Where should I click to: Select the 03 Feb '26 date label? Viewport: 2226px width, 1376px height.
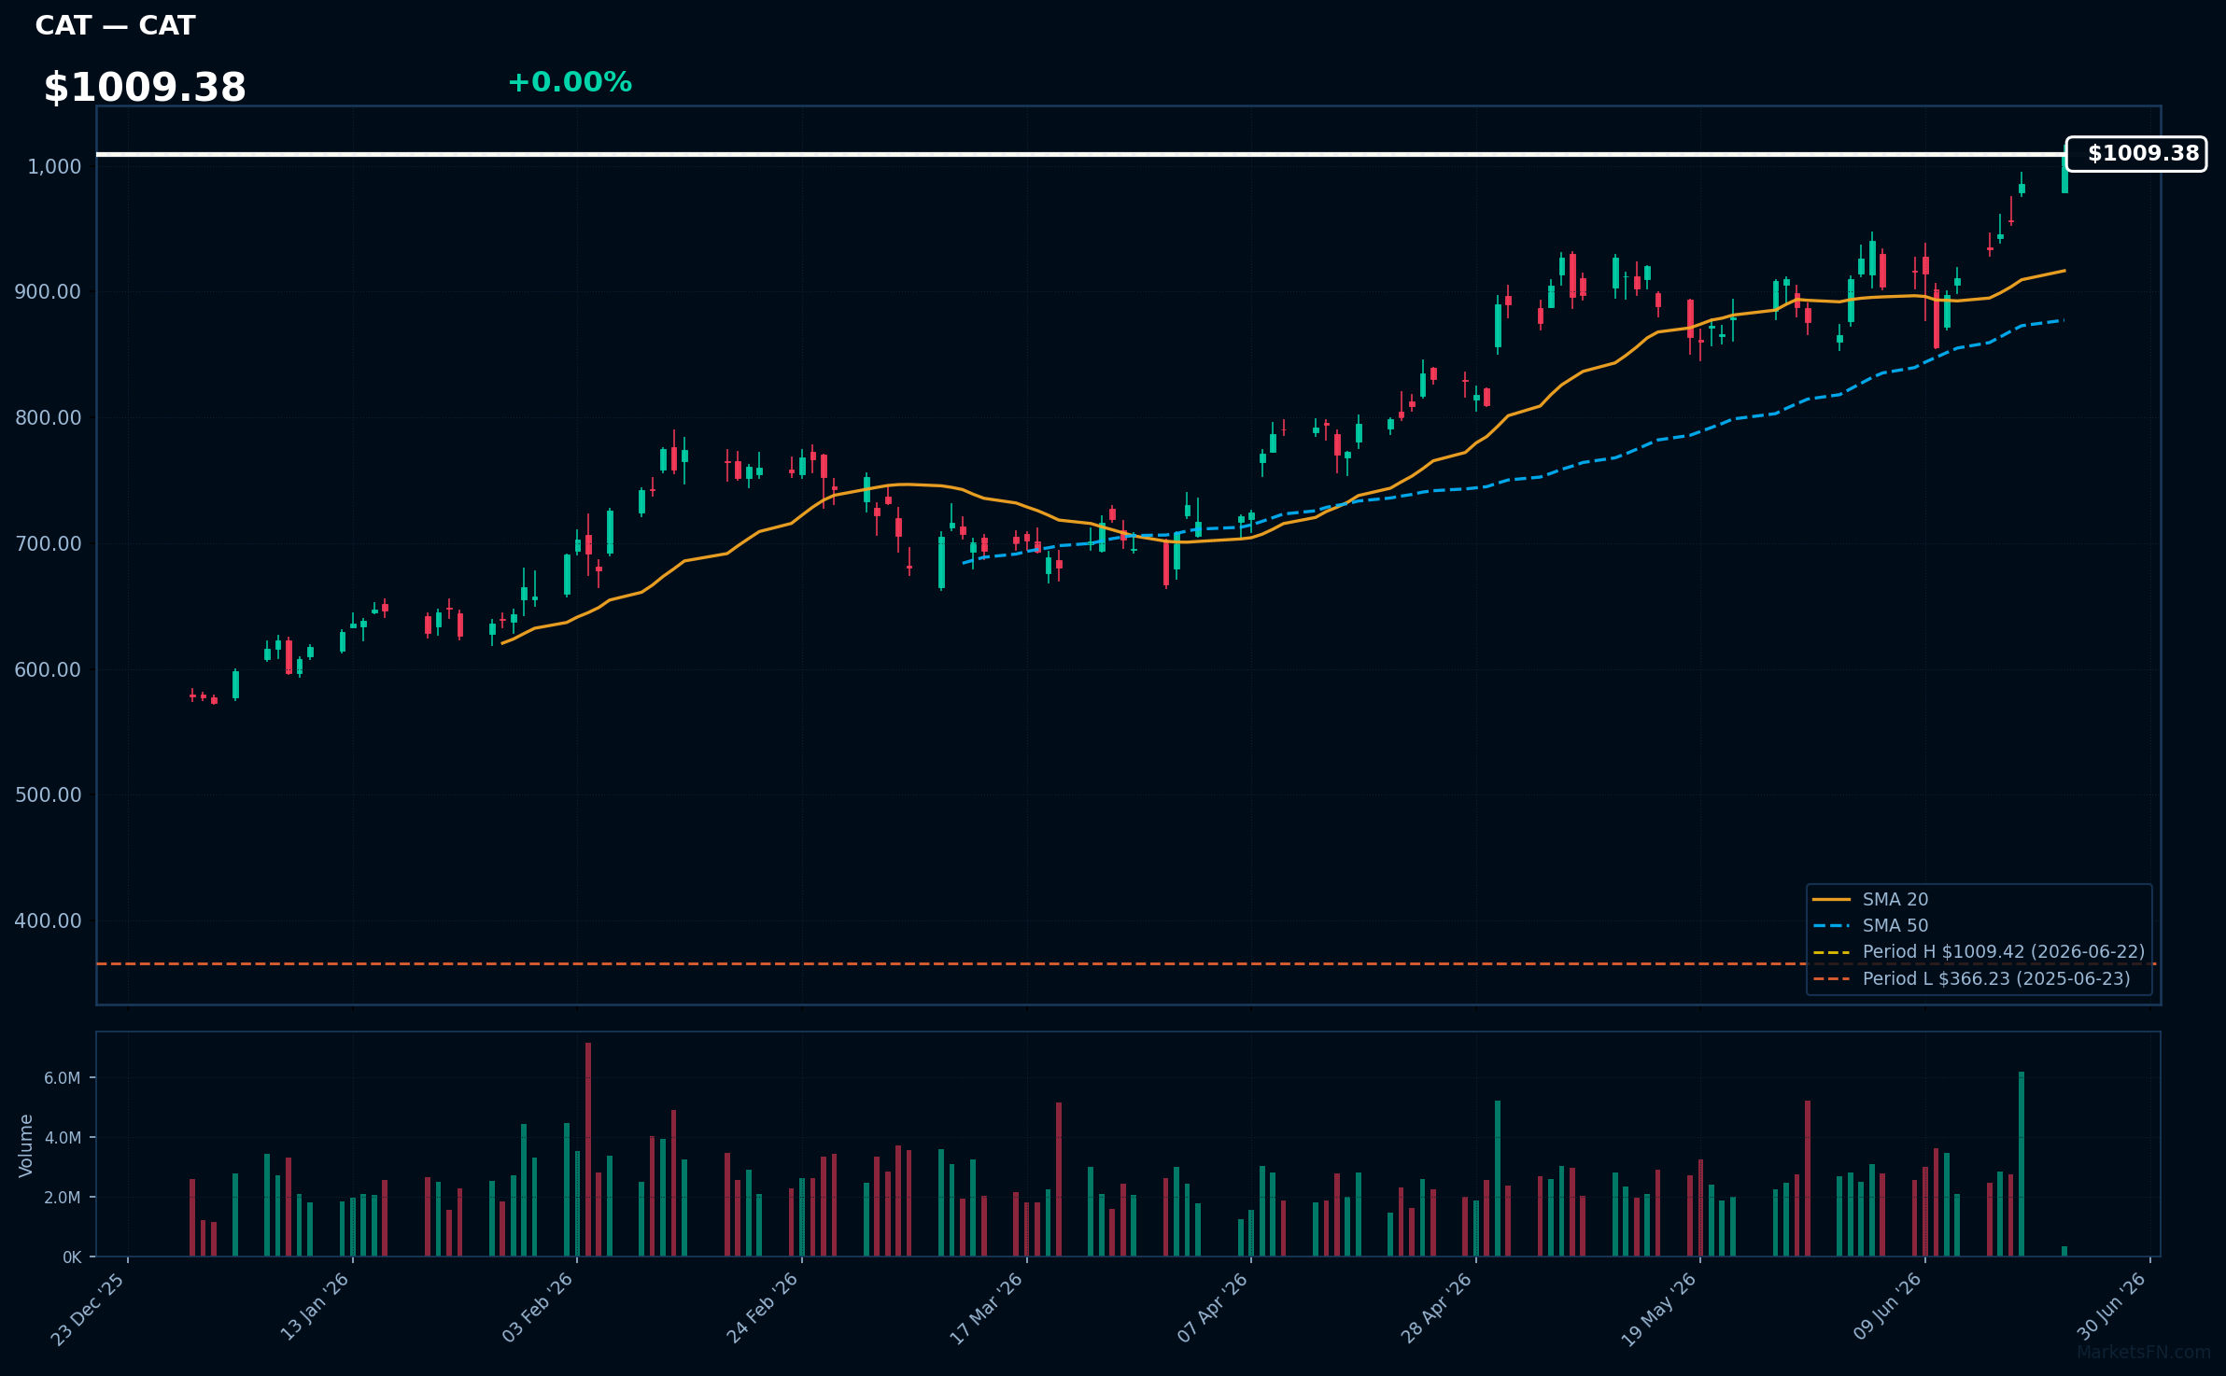[x=538, y=1308]
